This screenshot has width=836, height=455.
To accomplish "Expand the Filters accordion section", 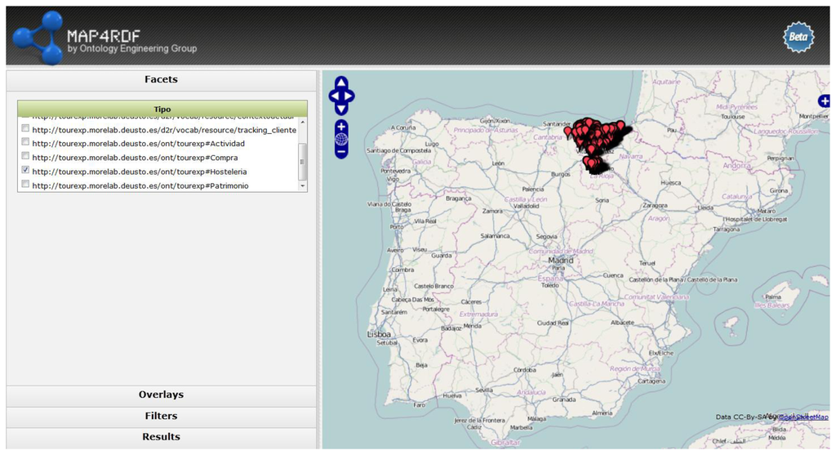I will click(x=161, y=417).
